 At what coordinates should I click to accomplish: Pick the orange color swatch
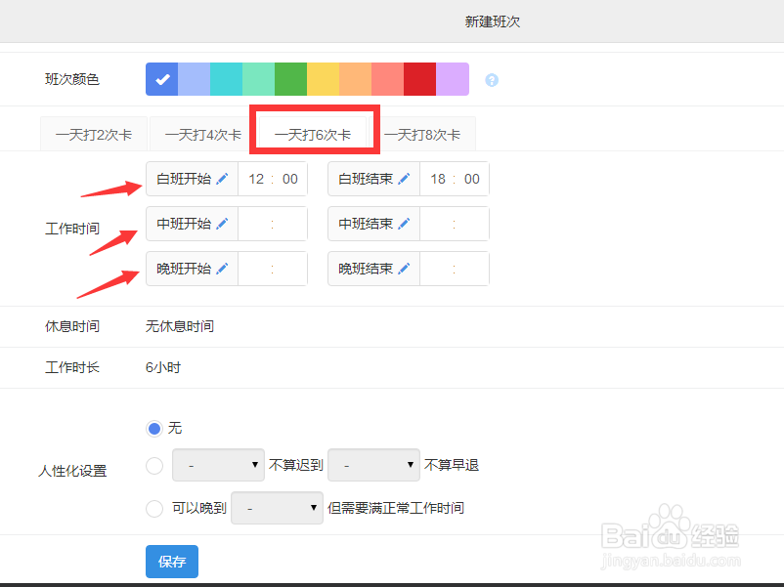tap(356, 79)
